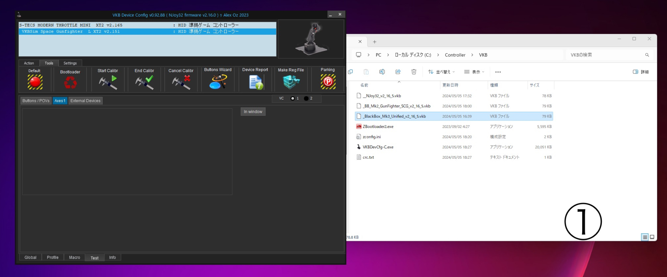Viewport: 667px width, 277px height.
Task: Switch to the Global bottom tab
Action: 30,257
